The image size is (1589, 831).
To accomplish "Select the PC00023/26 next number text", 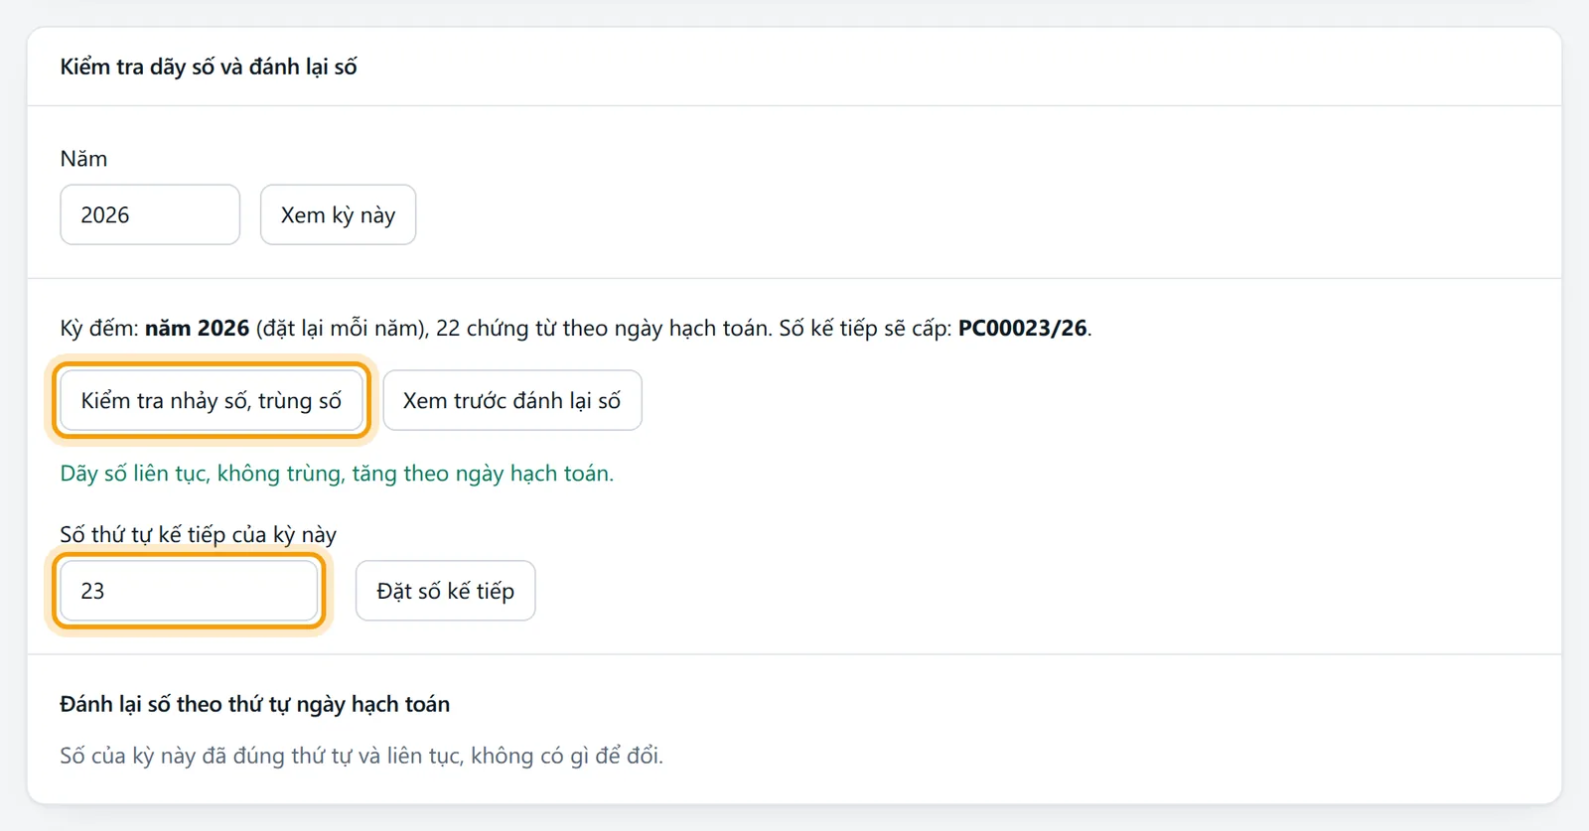I will [1022, 329].
